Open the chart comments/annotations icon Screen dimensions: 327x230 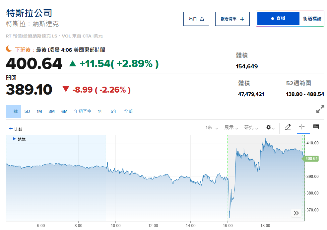coord(316,127)
